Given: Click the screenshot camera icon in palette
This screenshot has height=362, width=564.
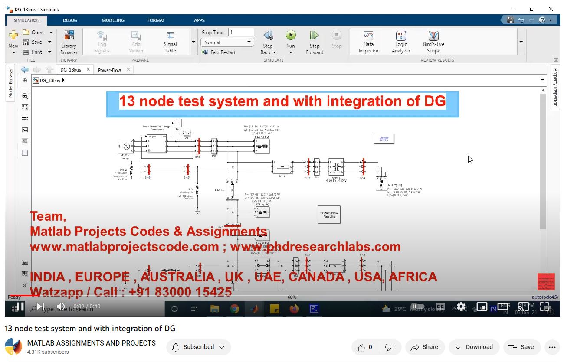Looking at the screenshot, I should [25, 263].
